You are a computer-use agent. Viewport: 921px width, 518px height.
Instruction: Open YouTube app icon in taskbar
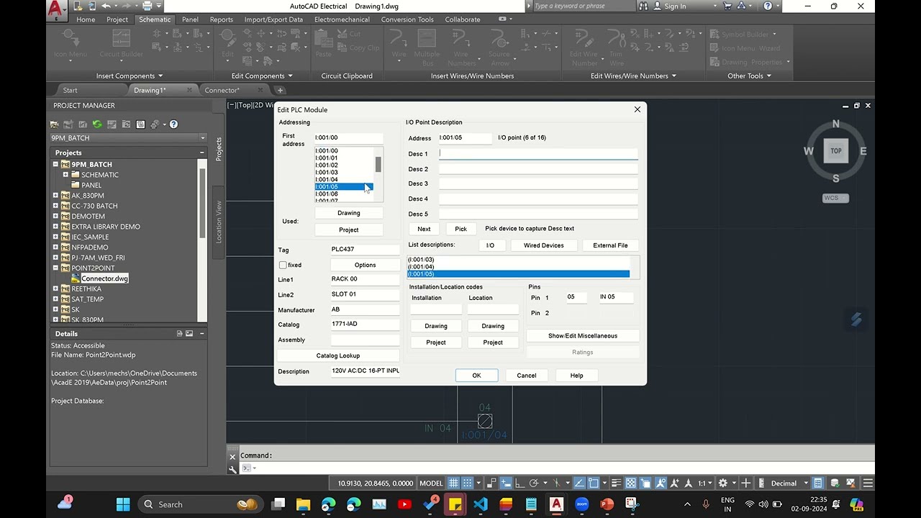[x=404, y=504]
